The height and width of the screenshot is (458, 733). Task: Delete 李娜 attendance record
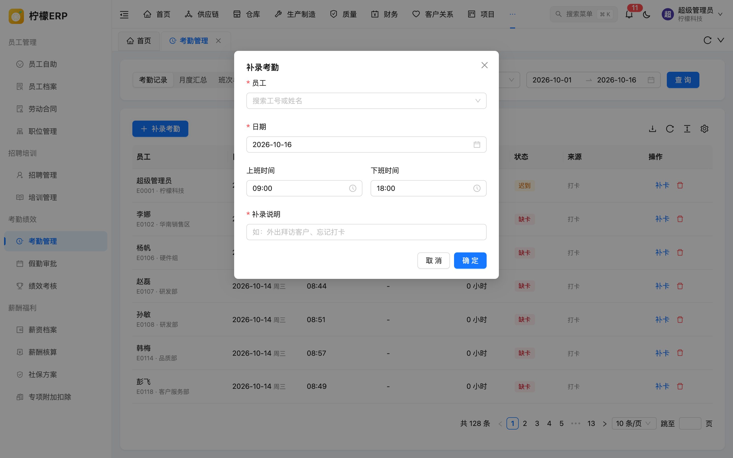pyautogui.click(x=680, y=219)
